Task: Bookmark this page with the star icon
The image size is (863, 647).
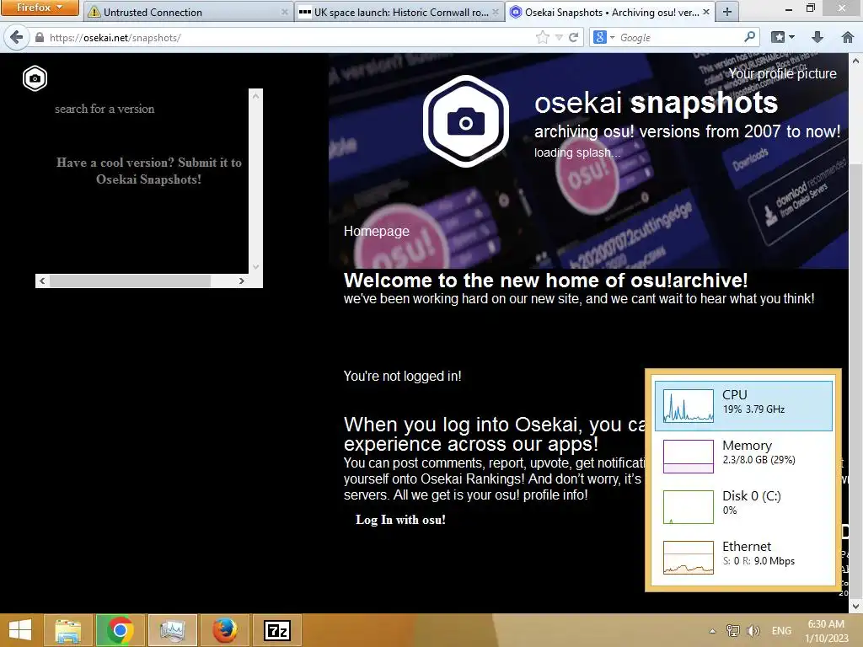Action: pyautogui.click(x=542, y=37)
